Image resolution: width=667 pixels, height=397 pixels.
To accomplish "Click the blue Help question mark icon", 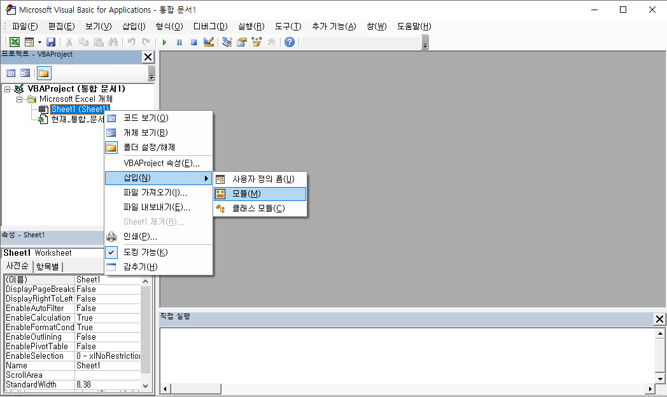I will click(290, 42).
